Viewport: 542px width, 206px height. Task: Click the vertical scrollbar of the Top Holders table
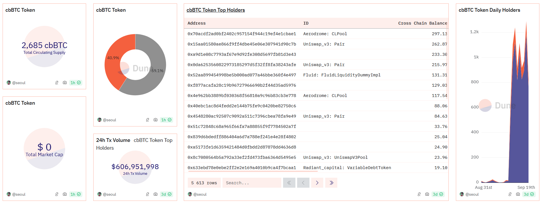pos(447,64)
